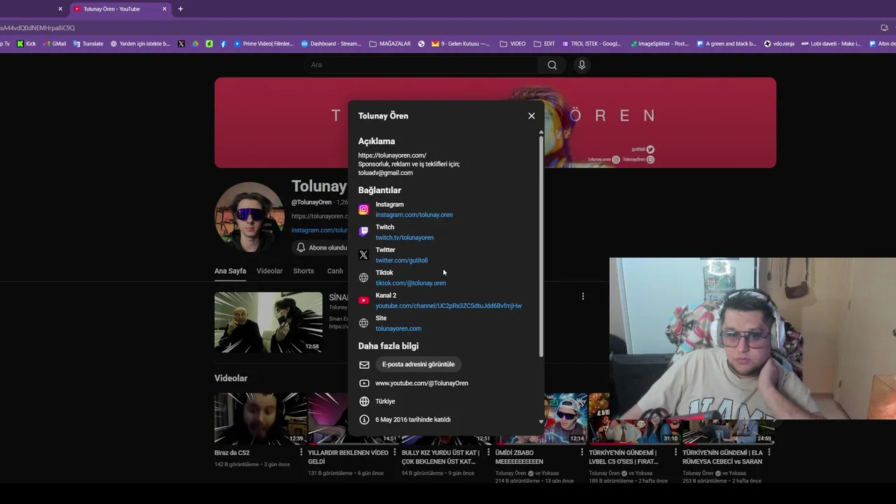Open options menu for BULLY KIZ YURDU video
This screenshot has height=504, width=896.
[489, 453]
